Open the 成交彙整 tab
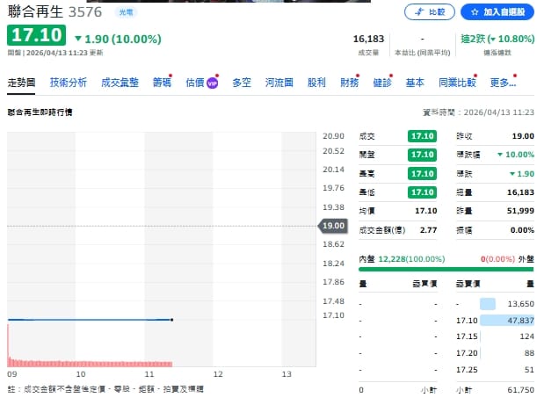 click(x=120, y=83)
